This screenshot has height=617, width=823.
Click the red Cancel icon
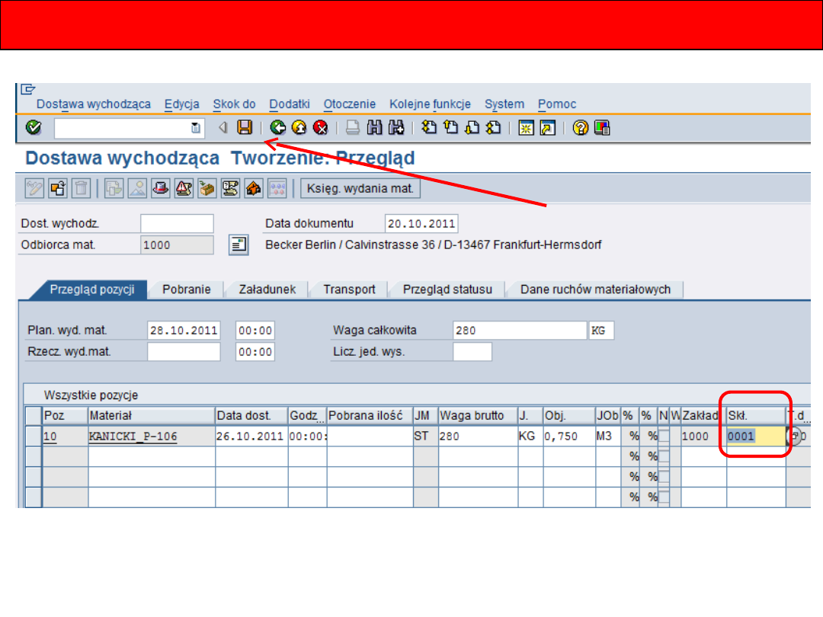(x=321, y=128)
